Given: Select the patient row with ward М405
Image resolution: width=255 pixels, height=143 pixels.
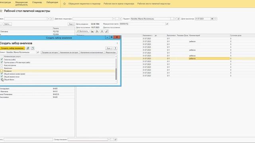Looking at the screenshot, I should tap(37, 89).
